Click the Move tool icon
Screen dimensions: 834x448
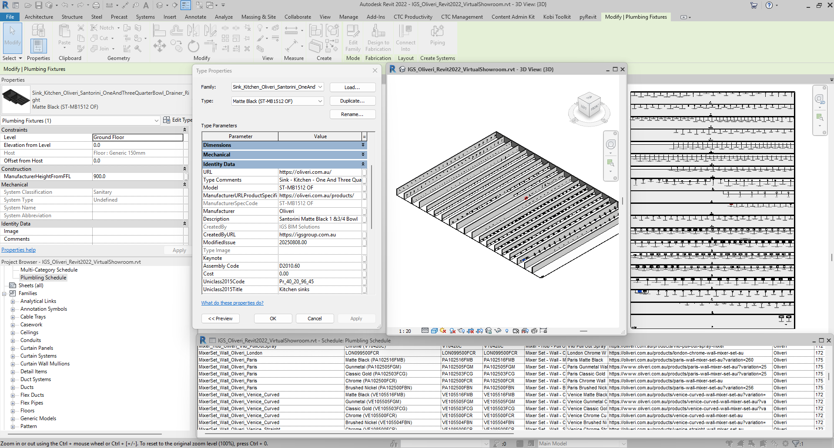click(159, 46)
